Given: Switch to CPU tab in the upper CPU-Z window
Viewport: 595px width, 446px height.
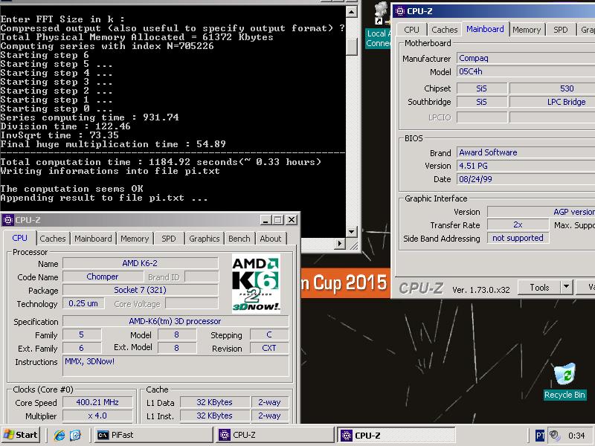Looking at the screenshot, I should tap(411, 30).
